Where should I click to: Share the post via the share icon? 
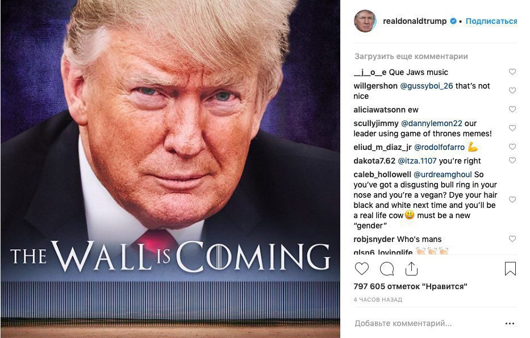point(411,269)
